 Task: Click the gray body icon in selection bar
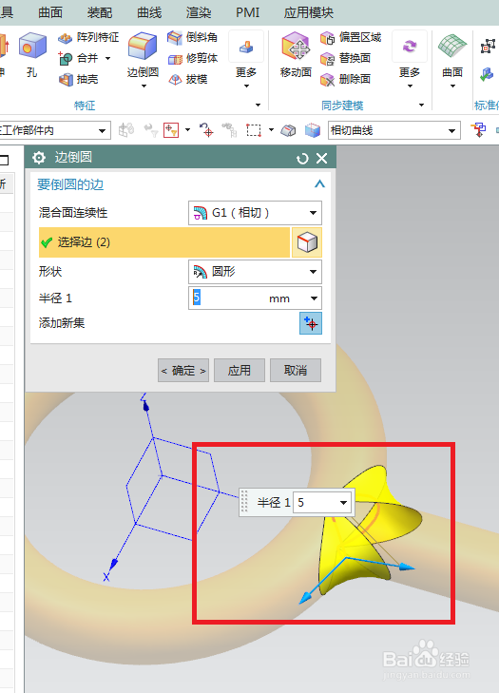[x=288, y=130]
